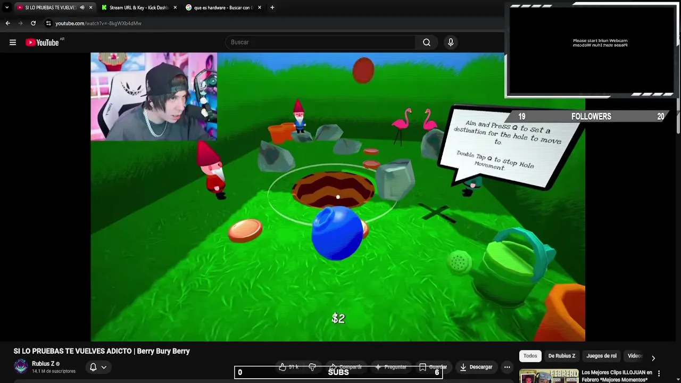Open Los Mejores Clips ILLOJUAN video title
Viewport: 681px width, 383px height.
pyautogui.click(x=617, y=376)
